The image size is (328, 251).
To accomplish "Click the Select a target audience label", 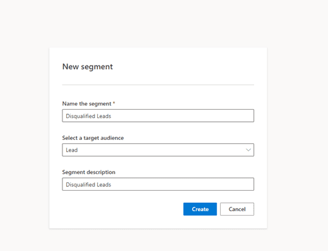I will point(93,138).
